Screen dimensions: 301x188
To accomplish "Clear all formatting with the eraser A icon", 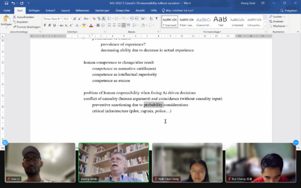I will tap(94, 18).
